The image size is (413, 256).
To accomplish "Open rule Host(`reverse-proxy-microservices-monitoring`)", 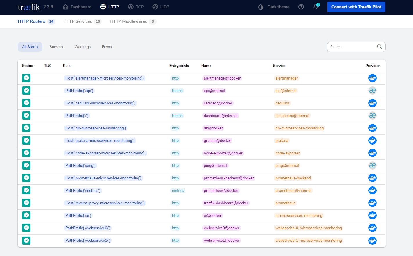I will 105,203.
